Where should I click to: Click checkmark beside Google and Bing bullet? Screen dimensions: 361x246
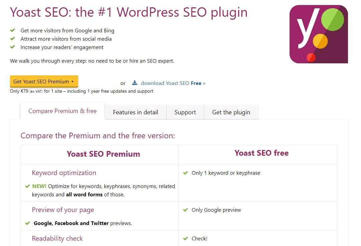coord(13,30)
